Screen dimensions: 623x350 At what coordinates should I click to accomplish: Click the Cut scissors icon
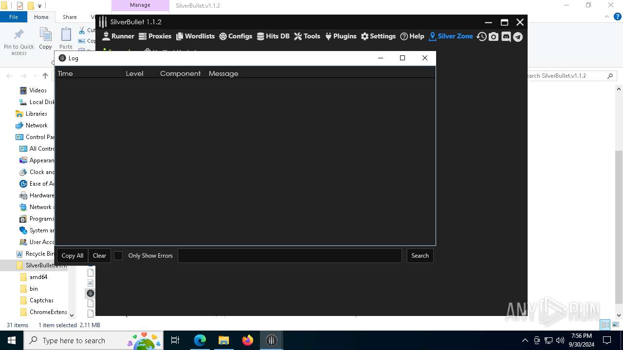(x=82, y=30)
